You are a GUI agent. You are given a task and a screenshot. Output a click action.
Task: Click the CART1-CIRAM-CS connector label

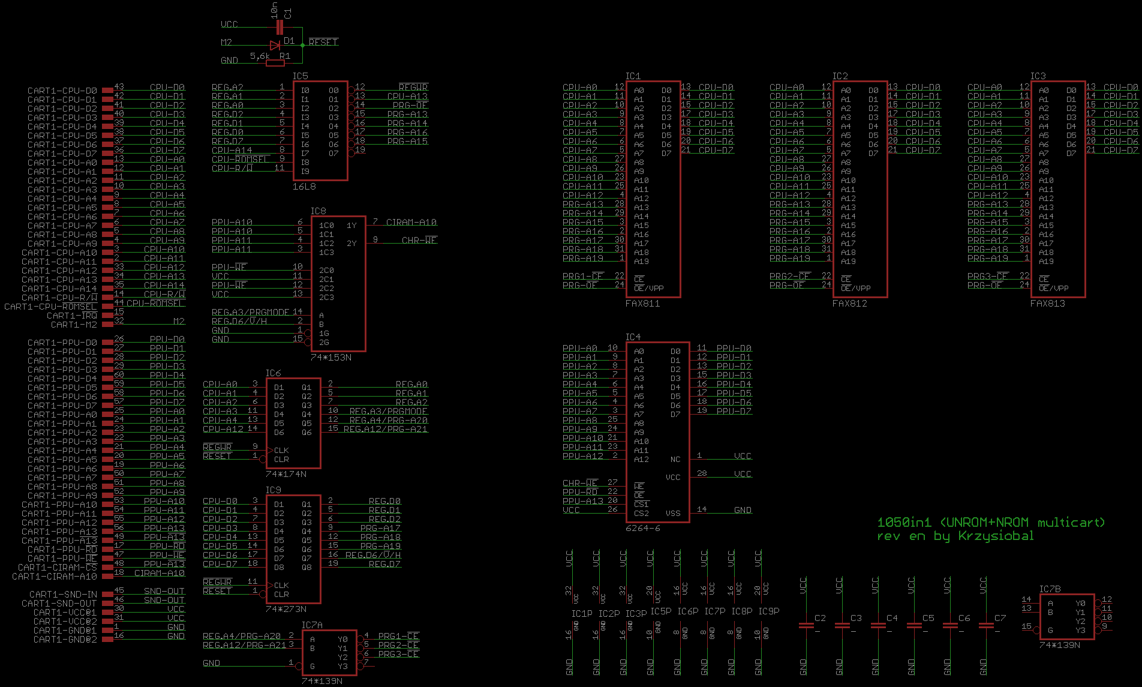[58, 568]
